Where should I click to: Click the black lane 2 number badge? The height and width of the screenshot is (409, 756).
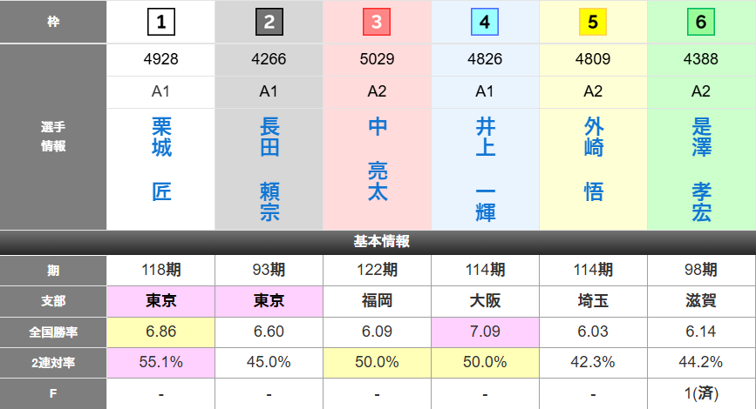click(x=269, y=22)
